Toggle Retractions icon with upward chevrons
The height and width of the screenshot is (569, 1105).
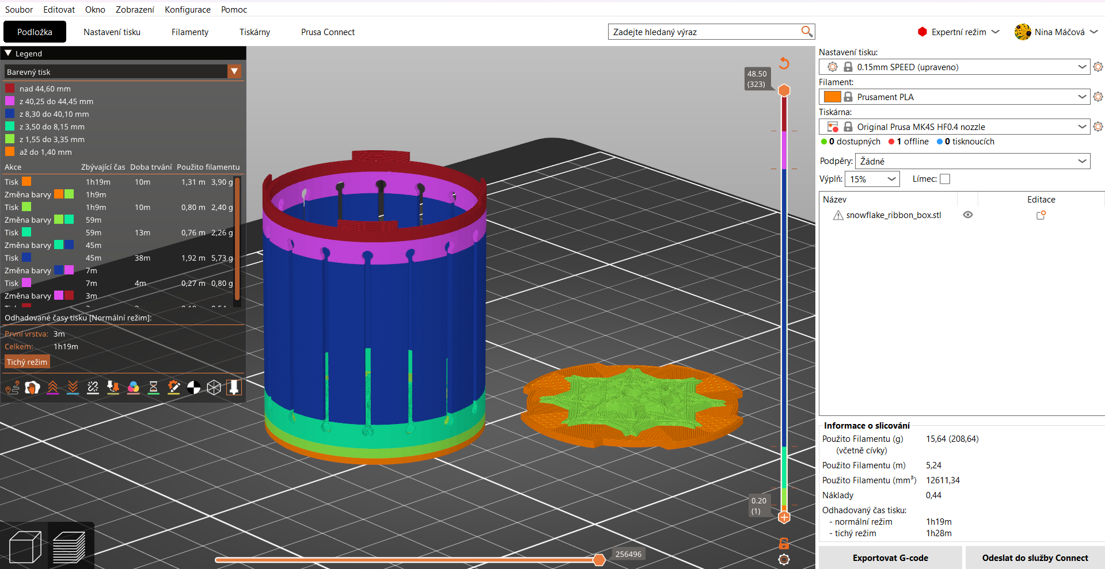pyautogui.click(x=52, y=388)
